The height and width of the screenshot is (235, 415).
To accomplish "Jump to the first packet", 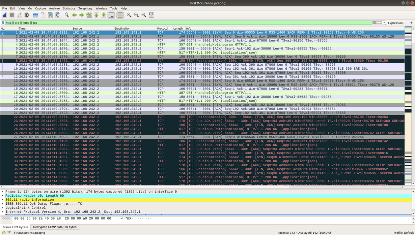I will 96,15.
